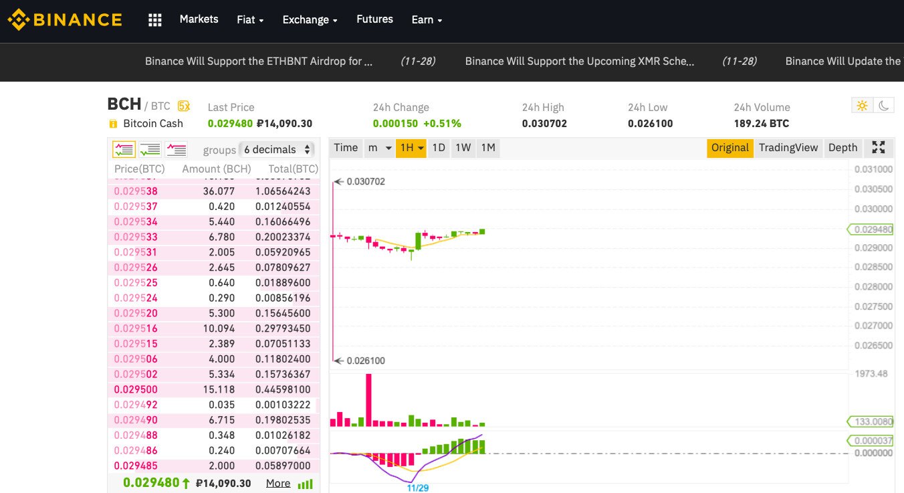Switch to Depth chart
Viewport: 904px width, 493px height.
pyautogui.click(x=842, y=148)
